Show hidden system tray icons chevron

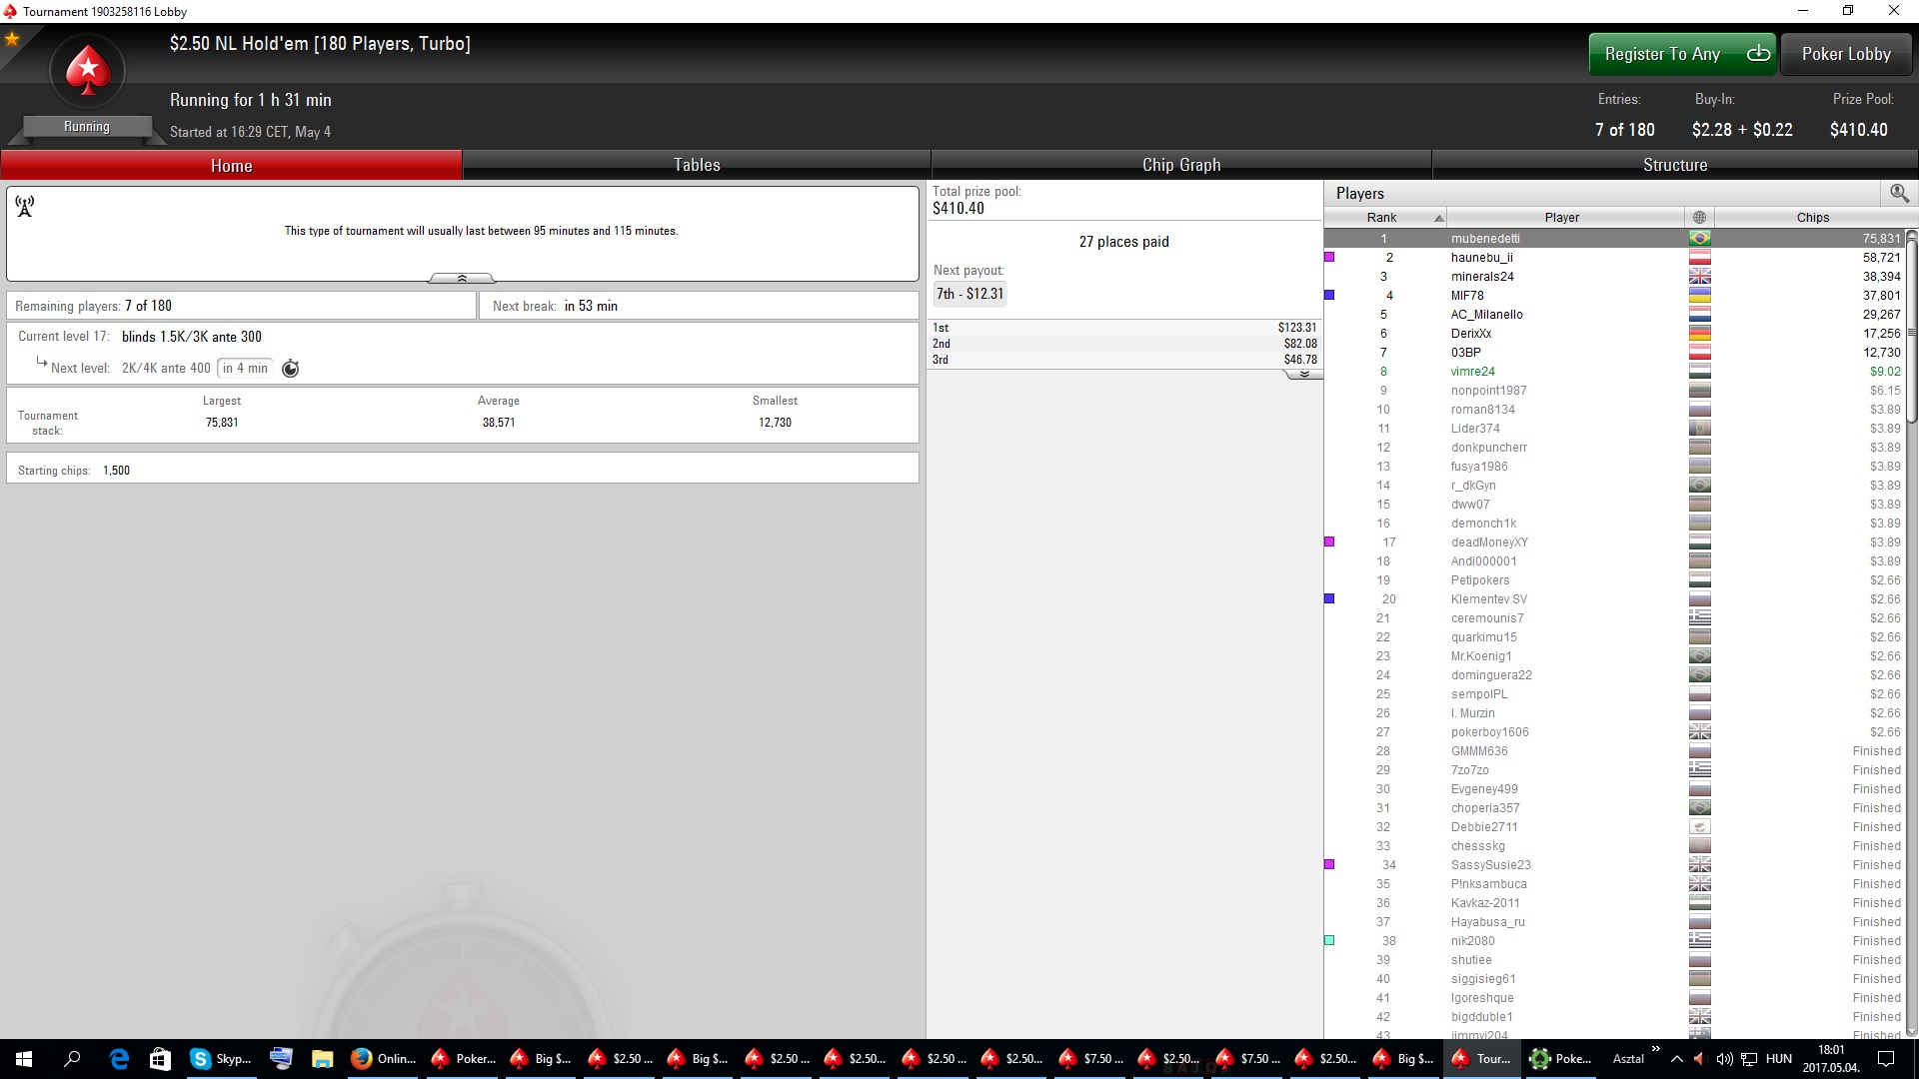click(1677, 1059)
